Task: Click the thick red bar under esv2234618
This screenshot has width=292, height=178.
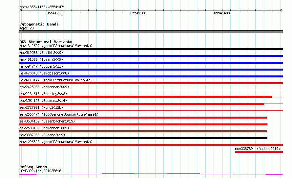Action: pos(145,97)
